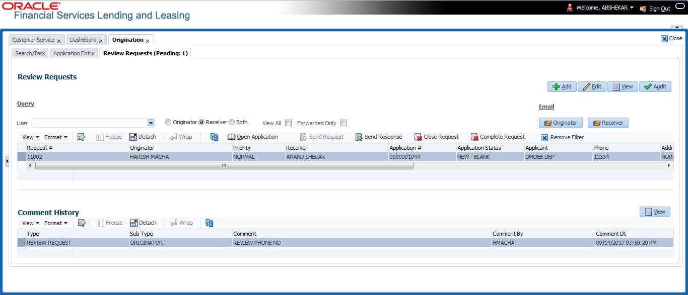Open Format menu in Review Requests toolbar
The height and width of the screenshot is (295, 688).
[56, 137]
